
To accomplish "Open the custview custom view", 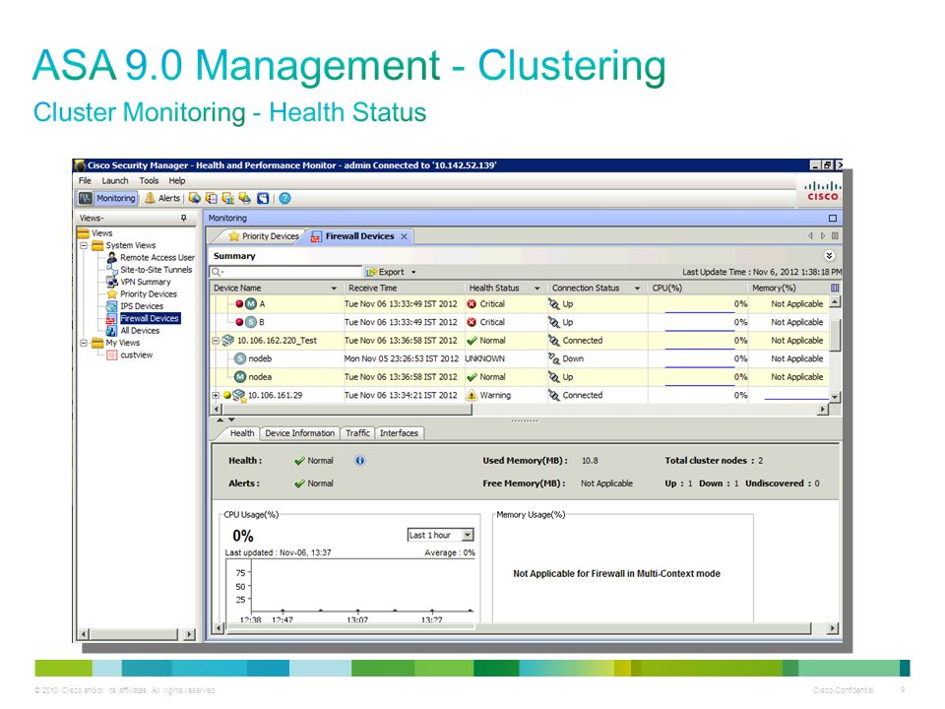I will coord(136,355).
